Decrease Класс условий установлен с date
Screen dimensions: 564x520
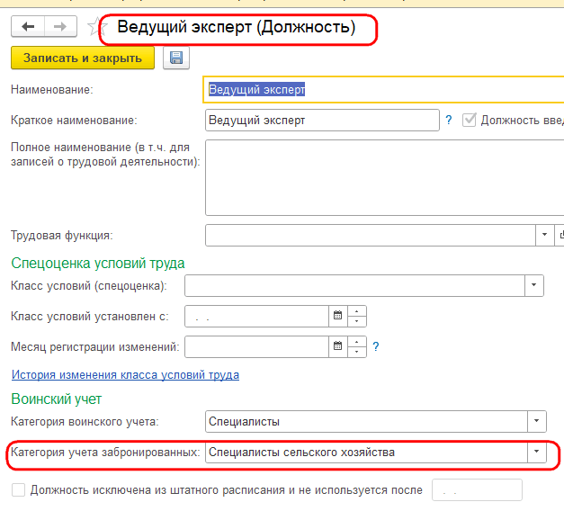[x=357, y=321]
